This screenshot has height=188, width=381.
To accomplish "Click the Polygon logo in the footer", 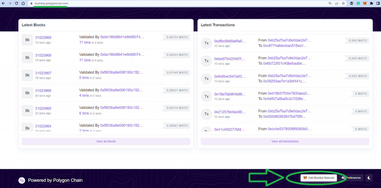I will pos(22,180).
